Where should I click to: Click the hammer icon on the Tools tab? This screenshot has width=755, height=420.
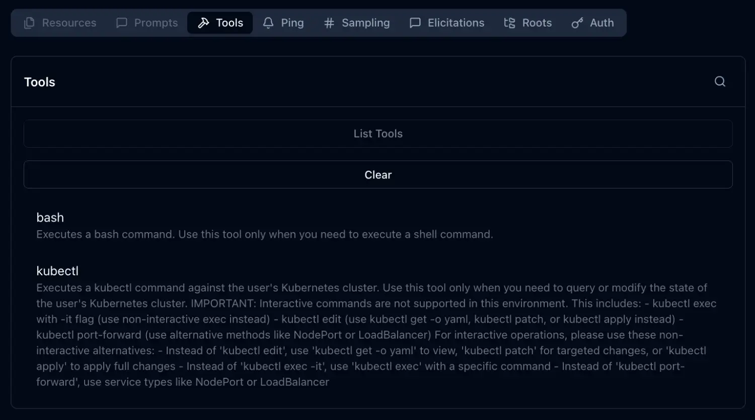click(x=203, y=23)
